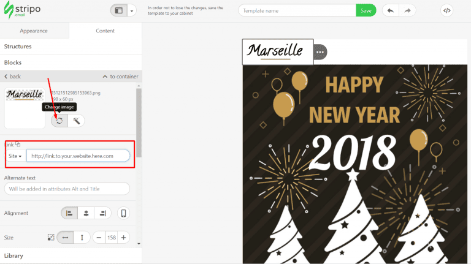Switch to the Appearance tab
The width and height of the screenshot is (471, 264).
click(x=34, y=30)
